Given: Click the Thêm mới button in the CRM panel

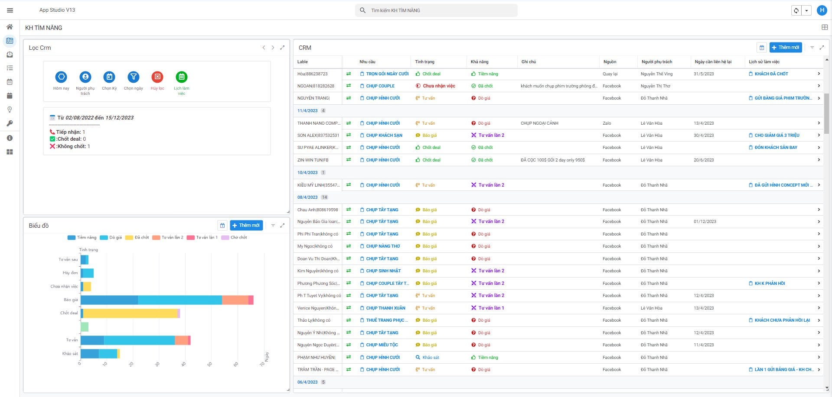Looking at the screenshot, I should (786, 48).
